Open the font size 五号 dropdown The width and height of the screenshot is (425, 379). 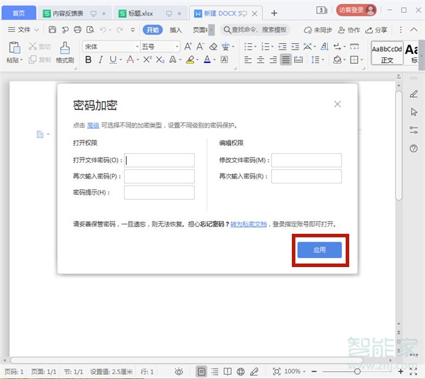(177, 47)
